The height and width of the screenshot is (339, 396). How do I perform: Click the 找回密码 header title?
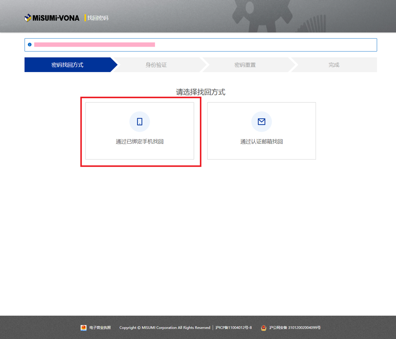(98, 18)
